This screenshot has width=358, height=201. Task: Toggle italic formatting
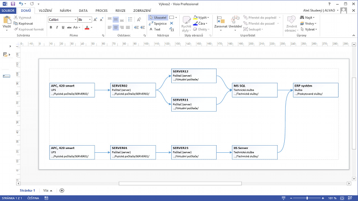click(56, 27)
